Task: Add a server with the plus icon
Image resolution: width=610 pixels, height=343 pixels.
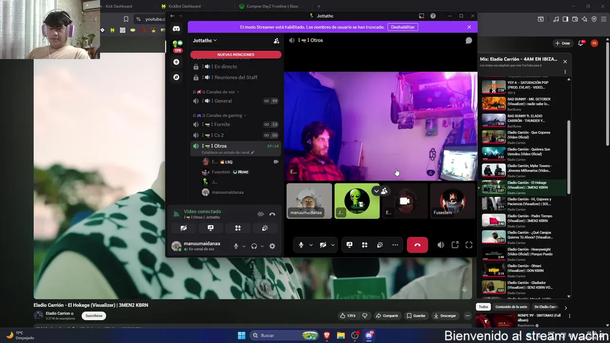Action: (x=176, y=62)
